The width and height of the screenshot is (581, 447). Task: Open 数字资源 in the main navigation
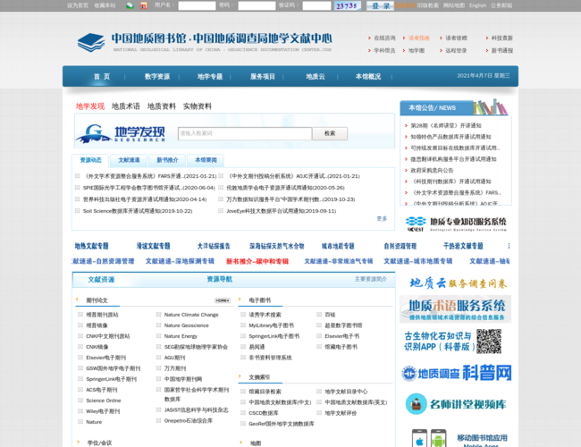[x=157, y=76]
